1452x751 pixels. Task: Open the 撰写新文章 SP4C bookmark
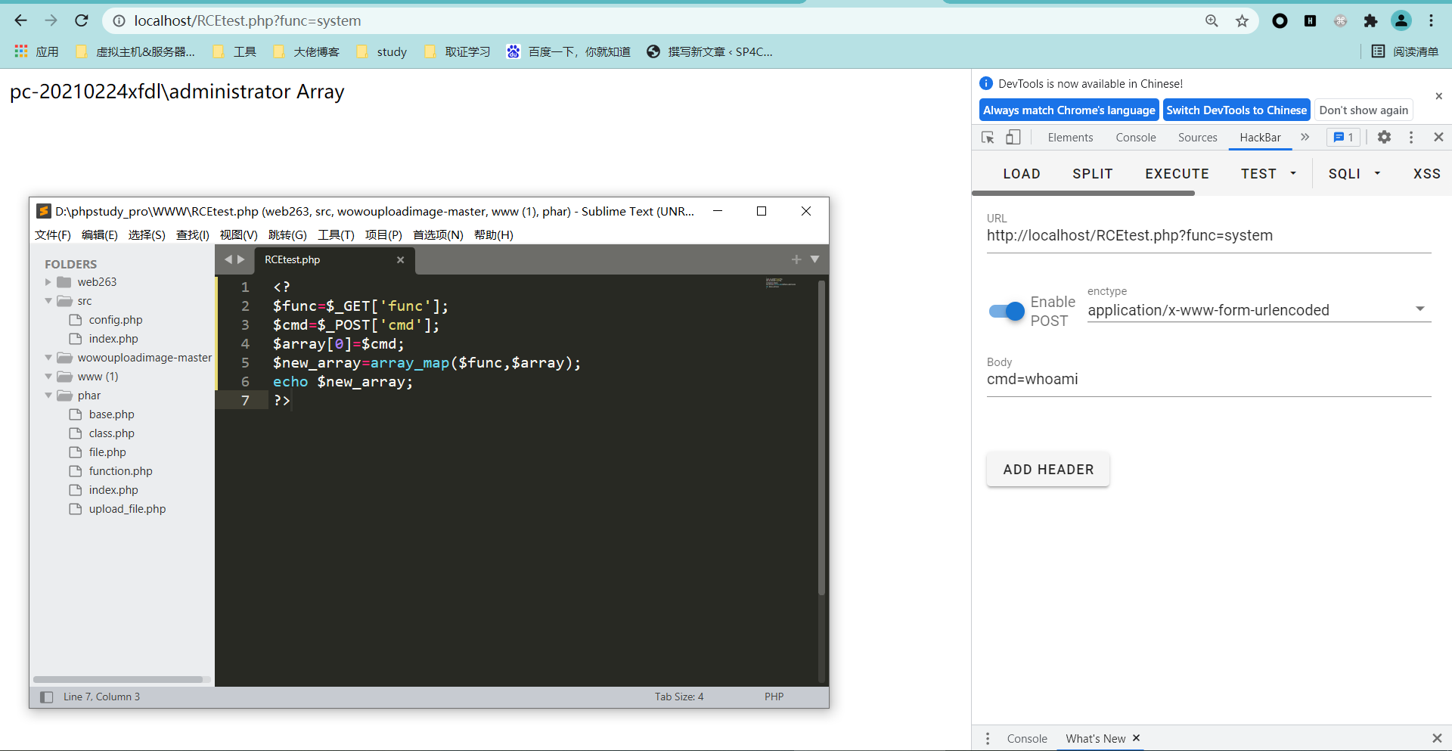point(710,51)
